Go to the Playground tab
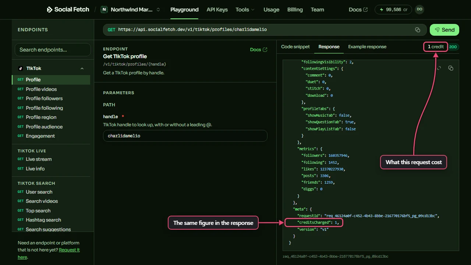This screenshot has width=471, height=265. pyautogui.click(x=184, y=10)
